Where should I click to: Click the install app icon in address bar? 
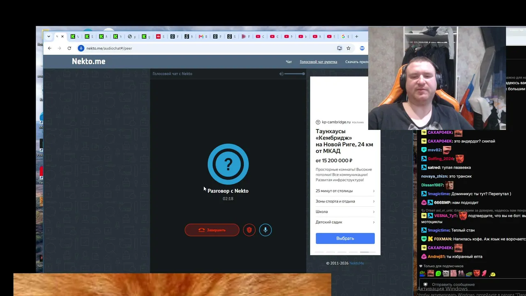339,48
